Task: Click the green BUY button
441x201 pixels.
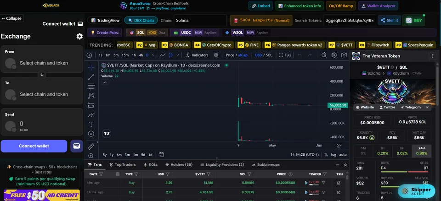Action: 414,21
